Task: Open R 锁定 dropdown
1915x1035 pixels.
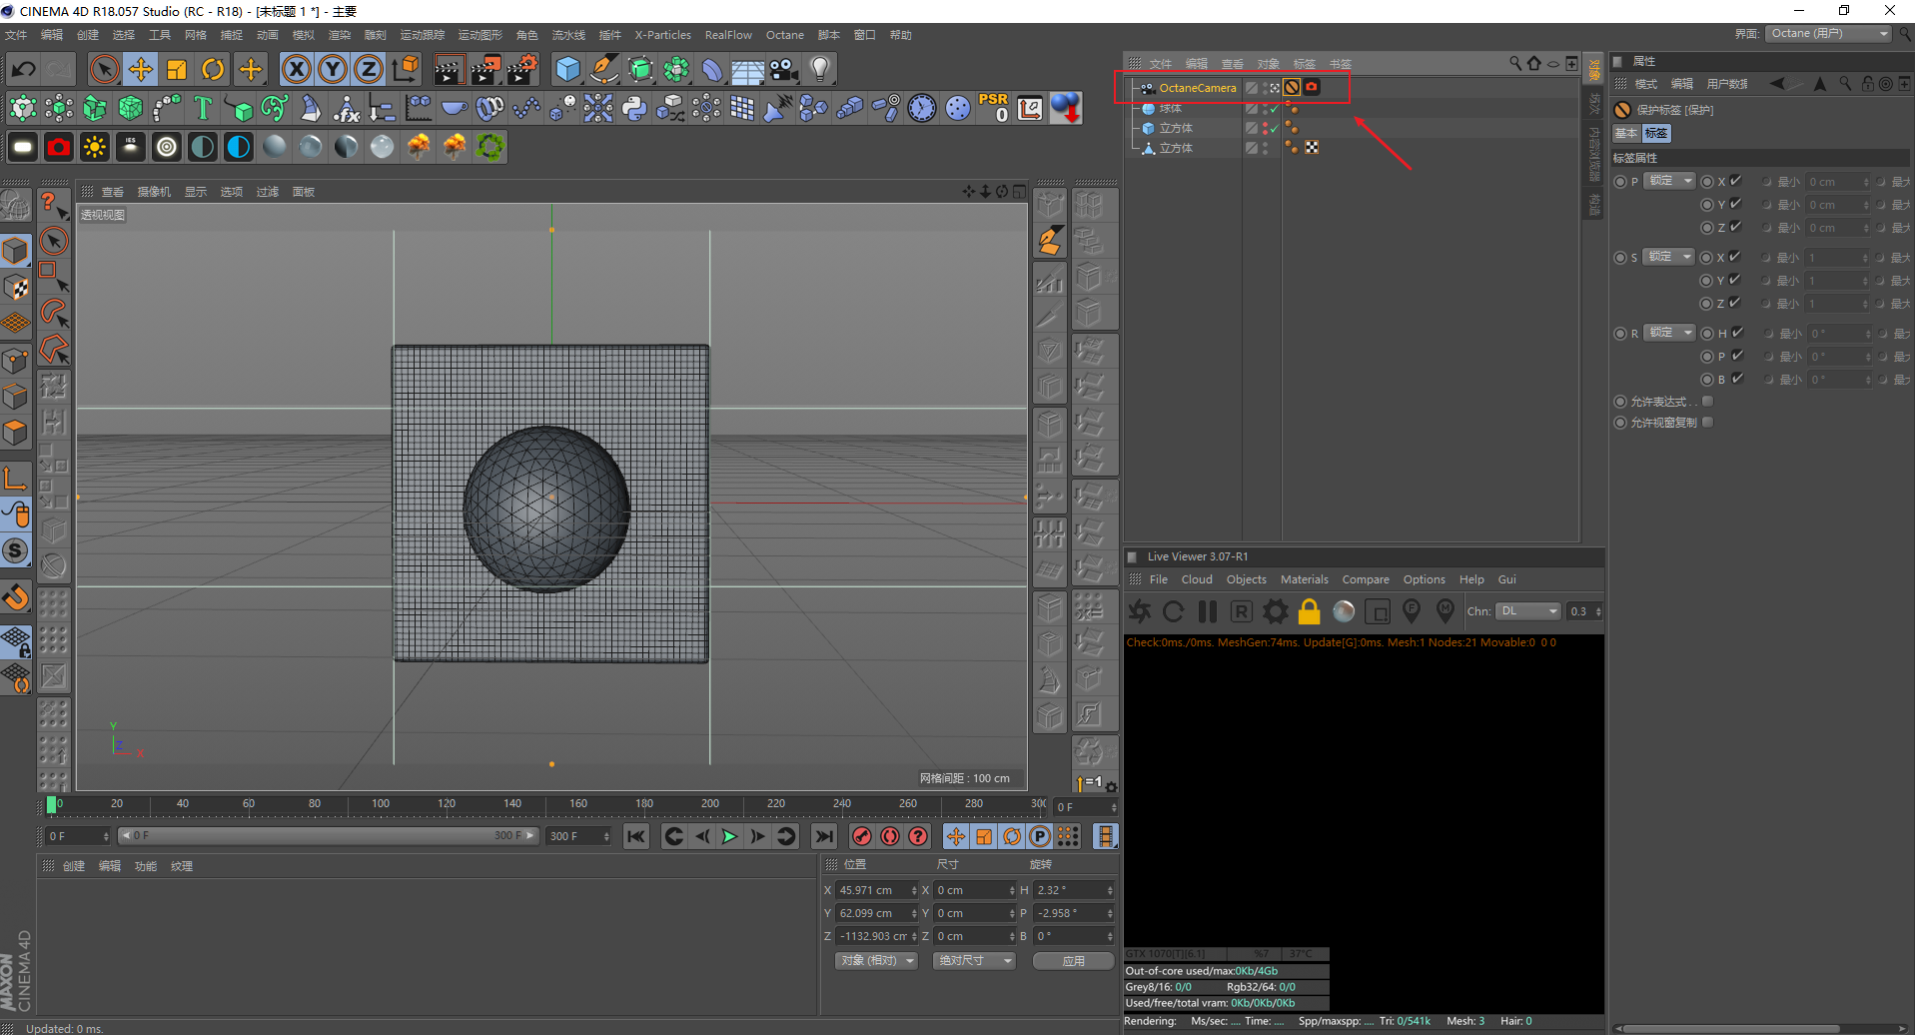Action: [x=1669, y=333]
